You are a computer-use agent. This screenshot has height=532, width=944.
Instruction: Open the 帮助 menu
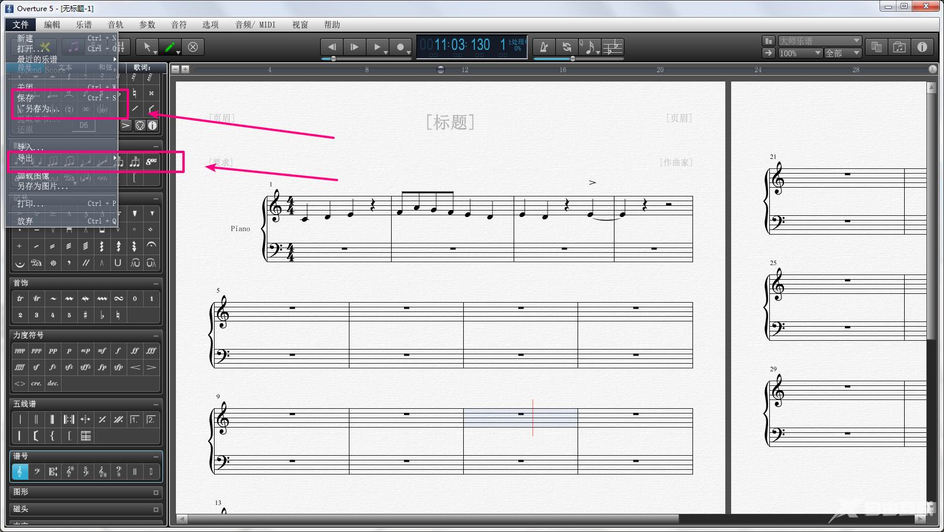click(x=332, y=25)
